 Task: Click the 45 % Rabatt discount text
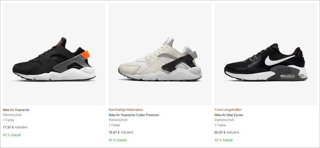coord(117,140)
